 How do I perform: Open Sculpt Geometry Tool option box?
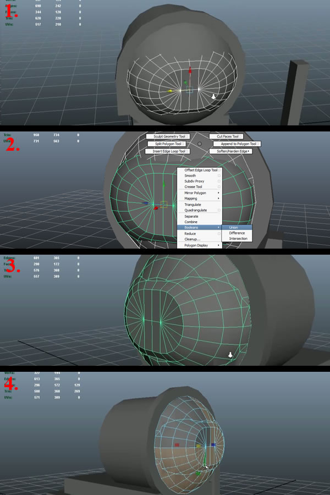(188, 136)
